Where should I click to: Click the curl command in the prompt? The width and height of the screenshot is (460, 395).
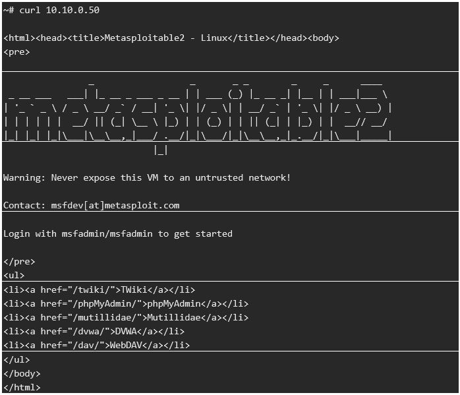tap(30, 11)
